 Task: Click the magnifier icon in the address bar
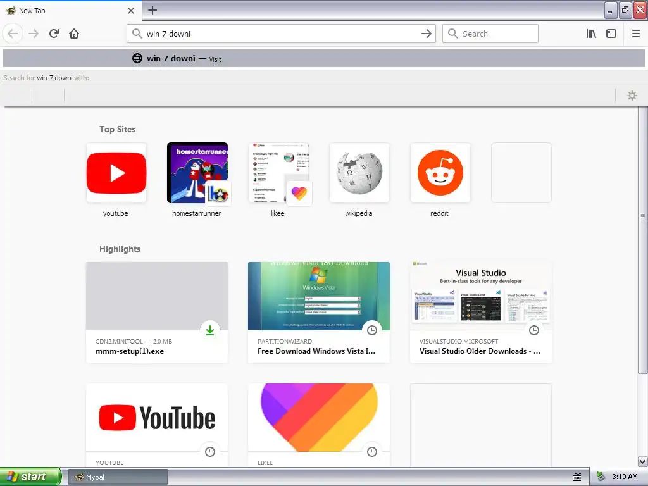137,34
